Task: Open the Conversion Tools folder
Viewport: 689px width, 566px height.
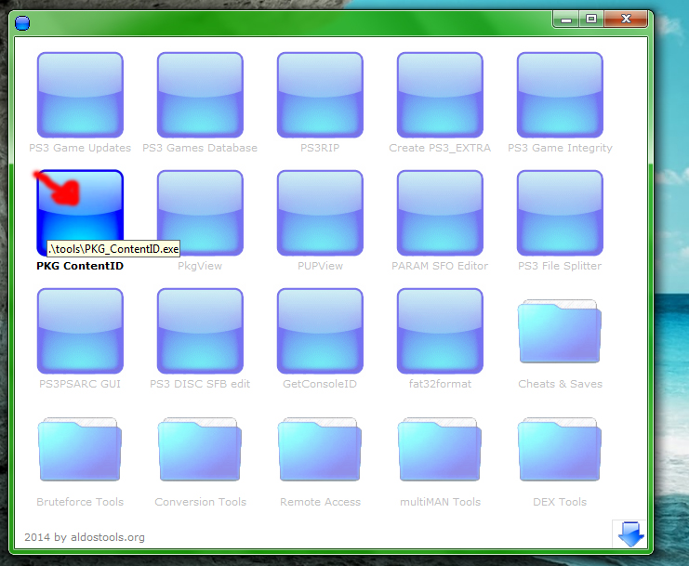Action: [x=200, y=454]
